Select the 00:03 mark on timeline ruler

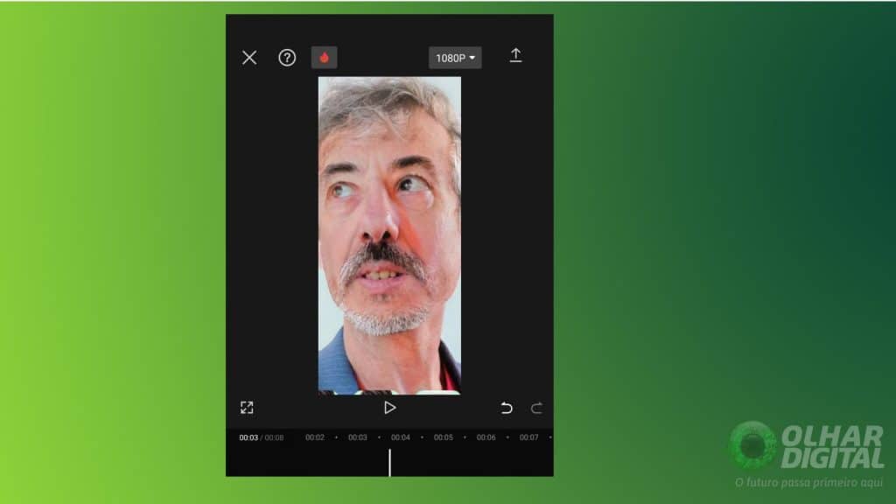[358, 437]
